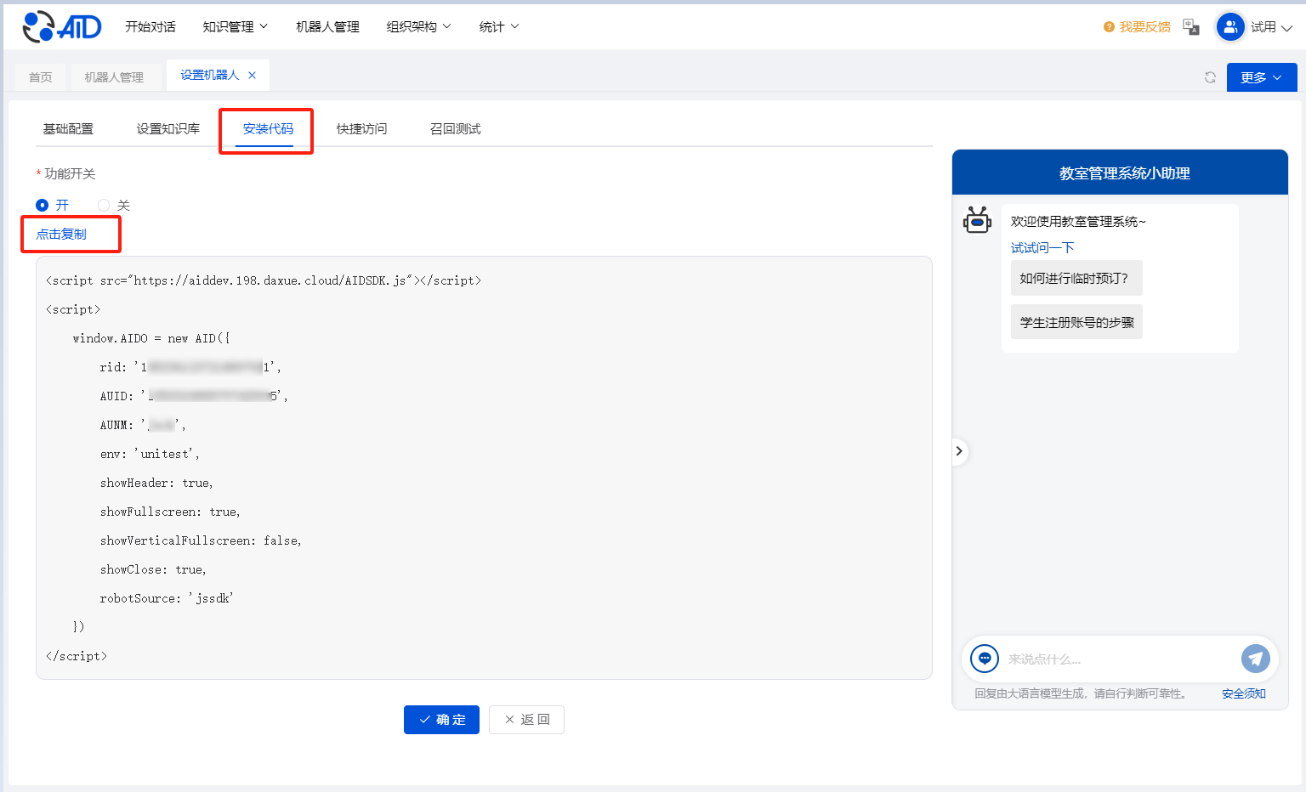Click suggestion 如何进行临时预订?
Screen dimensions: 1306x792
[x=1076, y=279]
